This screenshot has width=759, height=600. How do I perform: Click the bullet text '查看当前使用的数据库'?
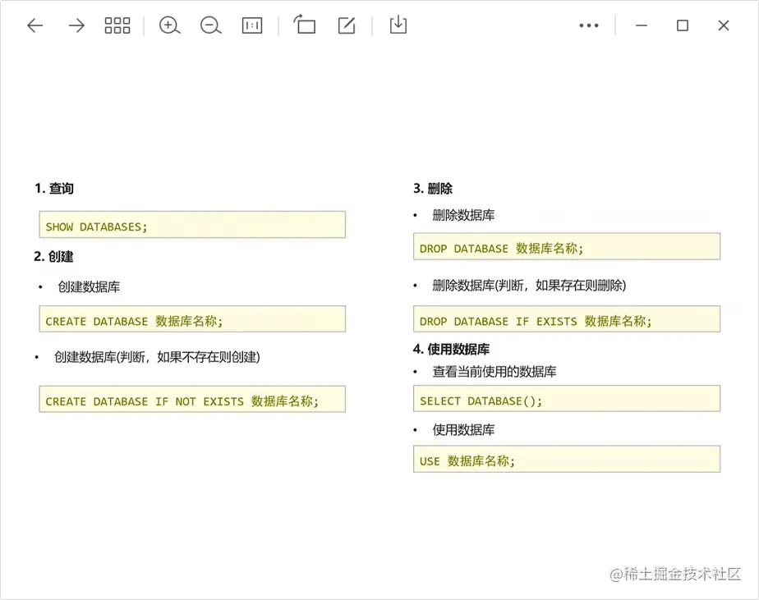coord(494,372)
